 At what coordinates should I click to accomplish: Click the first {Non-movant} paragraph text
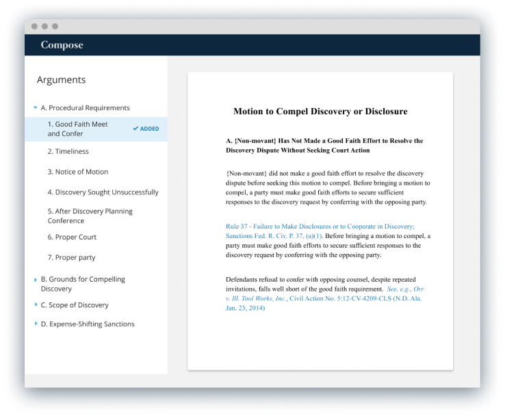click(x=327, y=183)
